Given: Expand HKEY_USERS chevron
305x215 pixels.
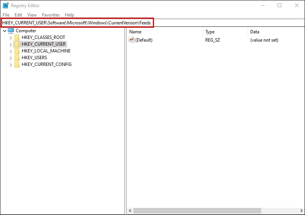Looking at the screenshot, I should tap(11, 58).
